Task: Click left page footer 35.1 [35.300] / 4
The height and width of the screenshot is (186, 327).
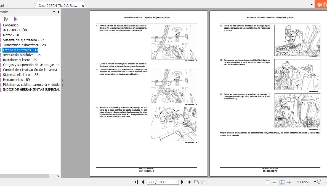Action: tap(147, 171)
